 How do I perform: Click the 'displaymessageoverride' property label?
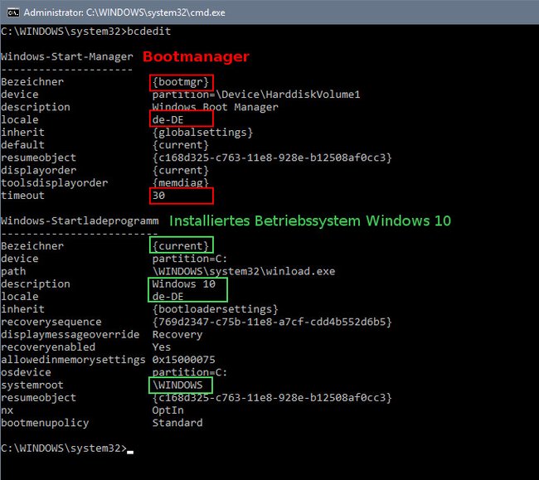[70, 335]
